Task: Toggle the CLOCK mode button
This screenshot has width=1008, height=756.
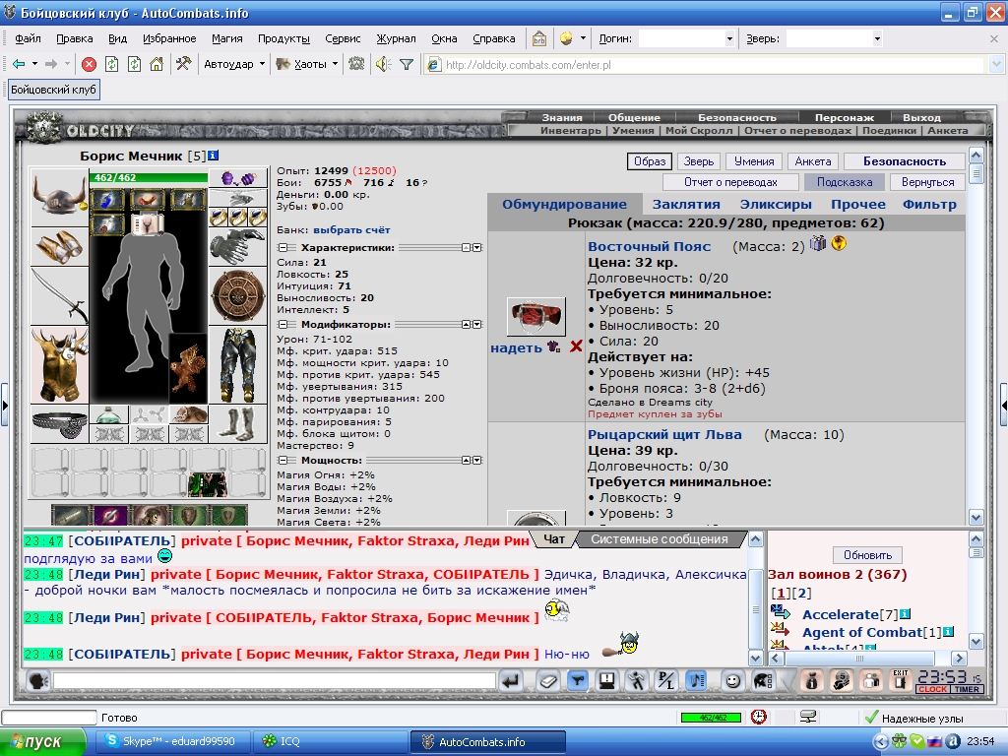Action: point(932,689)
